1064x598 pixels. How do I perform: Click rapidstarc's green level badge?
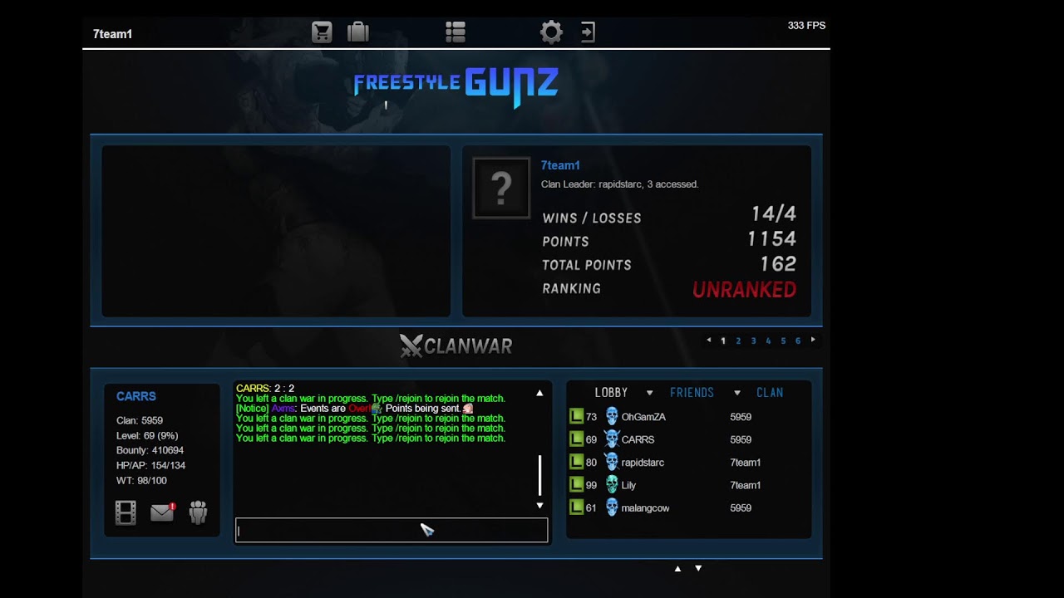tap(576, 462)
